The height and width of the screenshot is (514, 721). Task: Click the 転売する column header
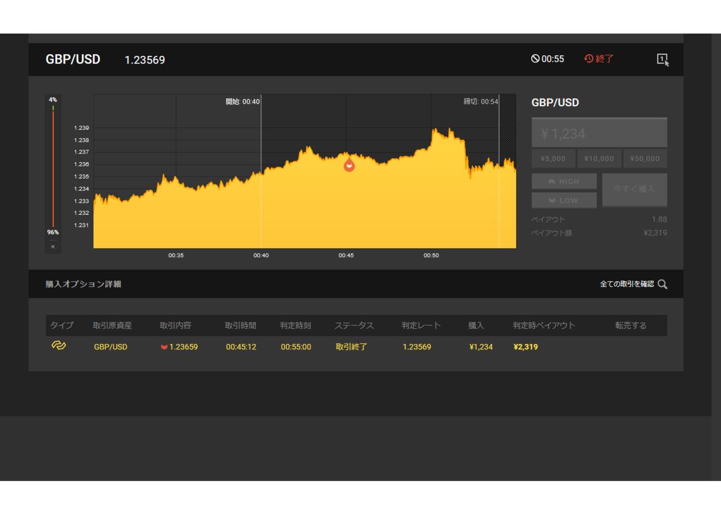631,325
